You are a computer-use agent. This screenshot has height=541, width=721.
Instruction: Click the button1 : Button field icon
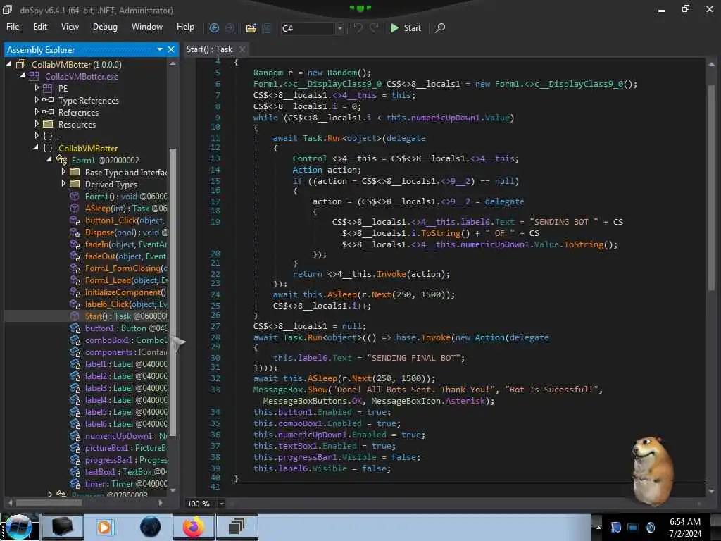click(75, 328)
